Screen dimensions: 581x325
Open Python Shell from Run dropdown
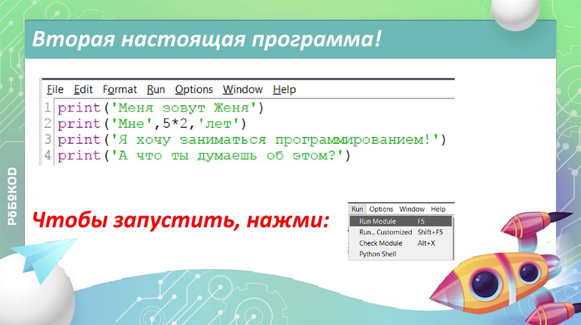(x=401, y=254)
